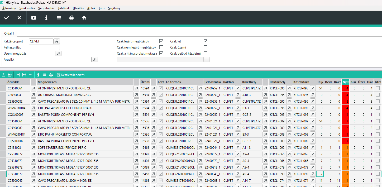Open the Táblázat menu
Image resolution: width=382 pixels, height=187 pixels.
64,8
